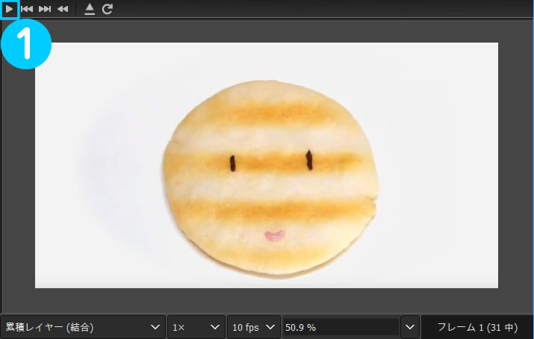Reload the image with the refresh icon
The image size is (534, 339).
click(x=108, y=9)
